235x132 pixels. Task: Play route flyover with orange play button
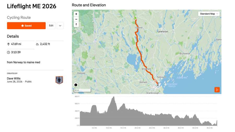coord(217,90)
